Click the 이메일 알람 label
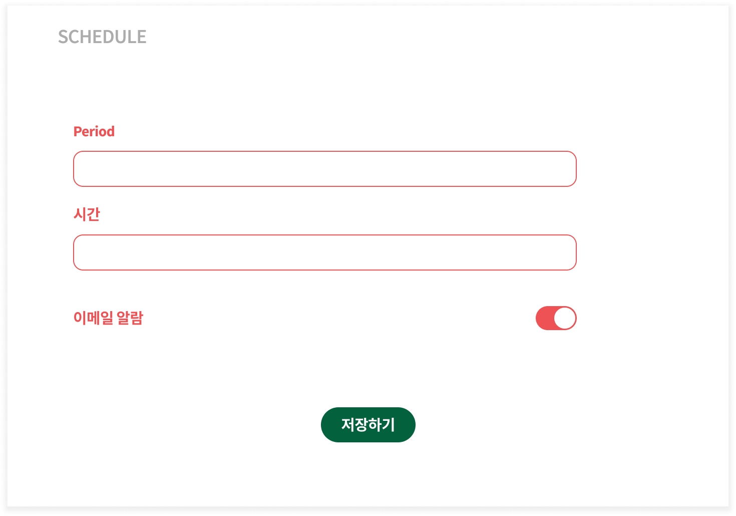 click(108, 318)
